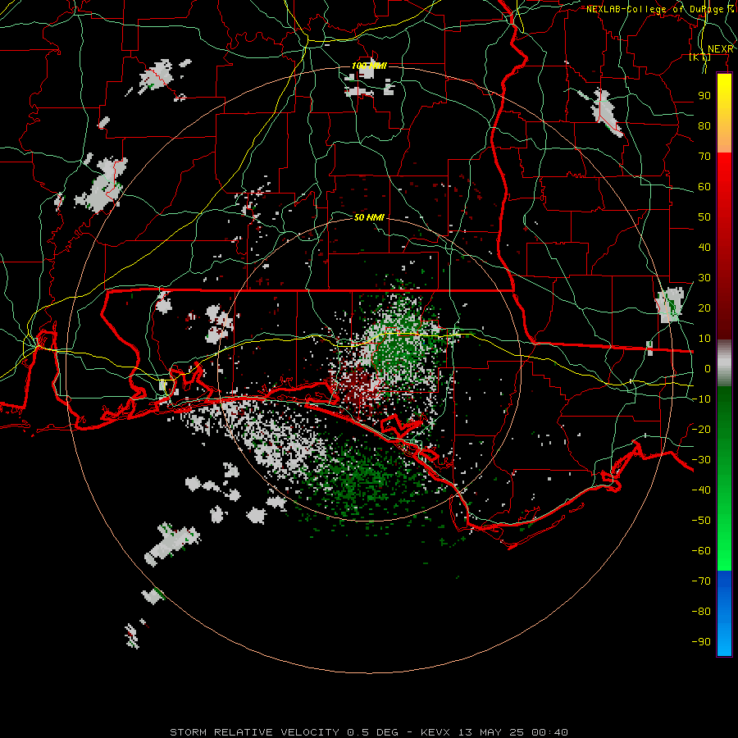Click the 00:40 timestamp in the caption
This screenshot has width=738, height=738.
coord(549,732)
